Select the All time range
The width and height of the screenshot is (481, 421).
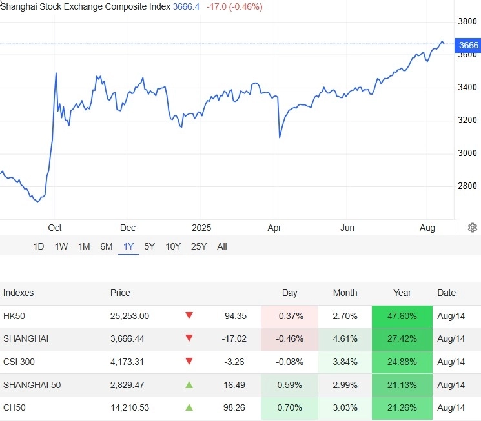(x=222, y=246)
